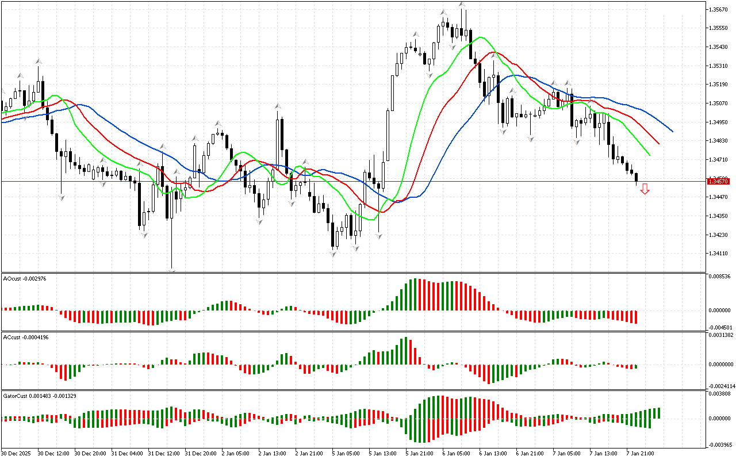
Task: Select the GatorCust indicator label
Action: pos(39,396)
